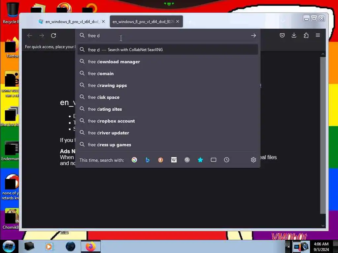Search this time with DuckDuckGo
Image resolution: width=338 pixels, height=253 pixels.
pyautogui.click(x=161, y=160)
